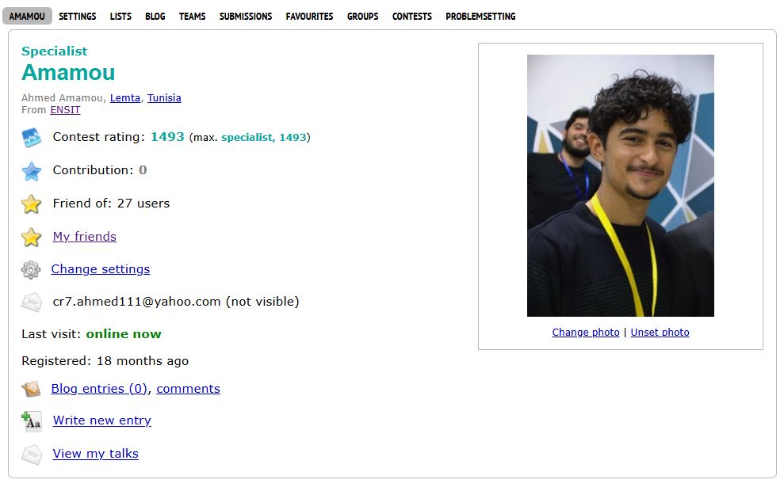784x487 pixels.
Task: Click the Friend of: 27 users text
Action: [x=111, y=204]
